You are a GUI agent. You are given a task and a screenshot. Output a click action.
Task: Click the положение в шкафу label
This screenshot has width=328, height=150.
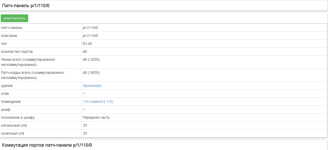point(18,117)
